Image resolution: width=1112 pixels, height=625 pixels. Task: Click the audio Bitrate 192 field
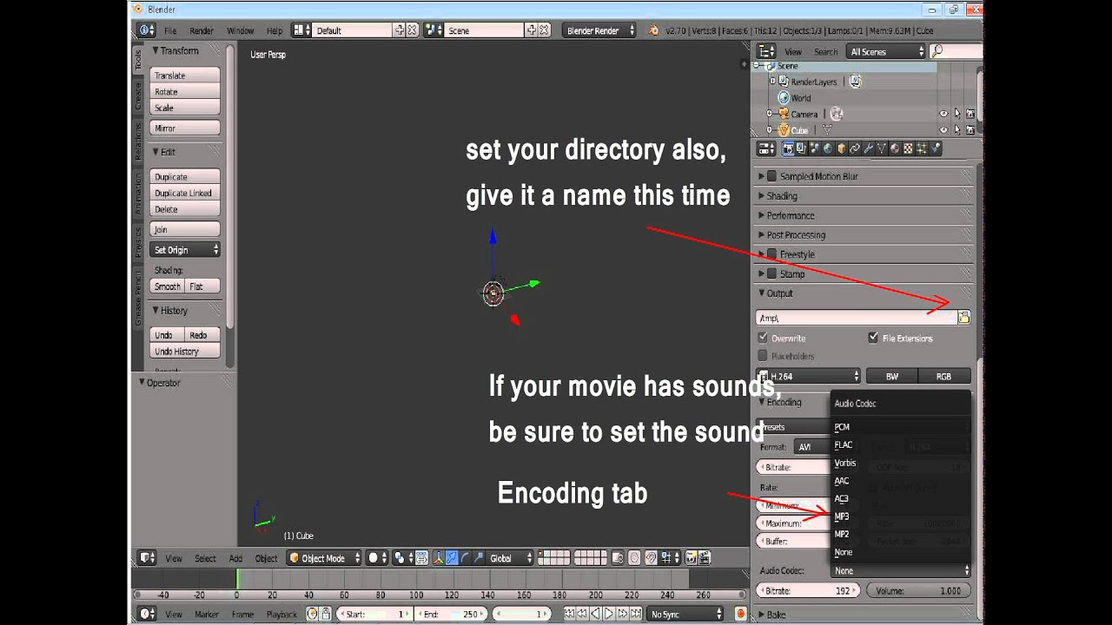point(809,590)
